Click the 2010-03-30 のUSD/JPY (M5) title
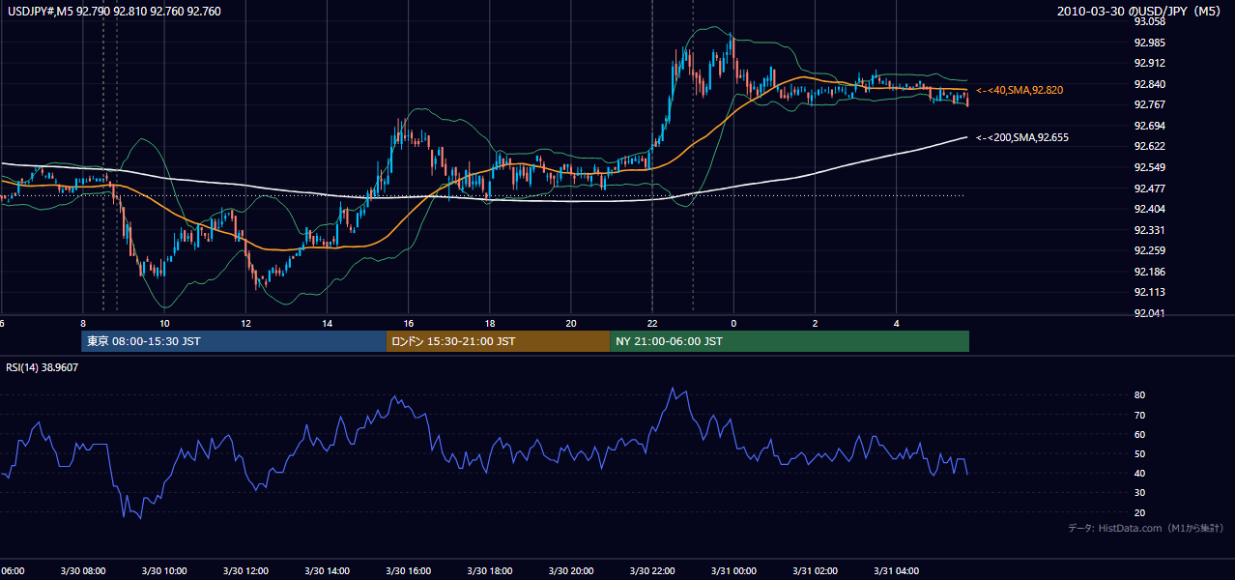The width and height of the screenshot is (1235, 580). tap(1141, 11)
